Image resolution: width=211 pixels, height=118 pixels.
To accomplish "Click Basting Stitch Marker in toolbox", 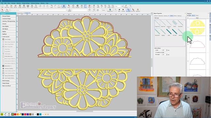I will tap(9, 76).
